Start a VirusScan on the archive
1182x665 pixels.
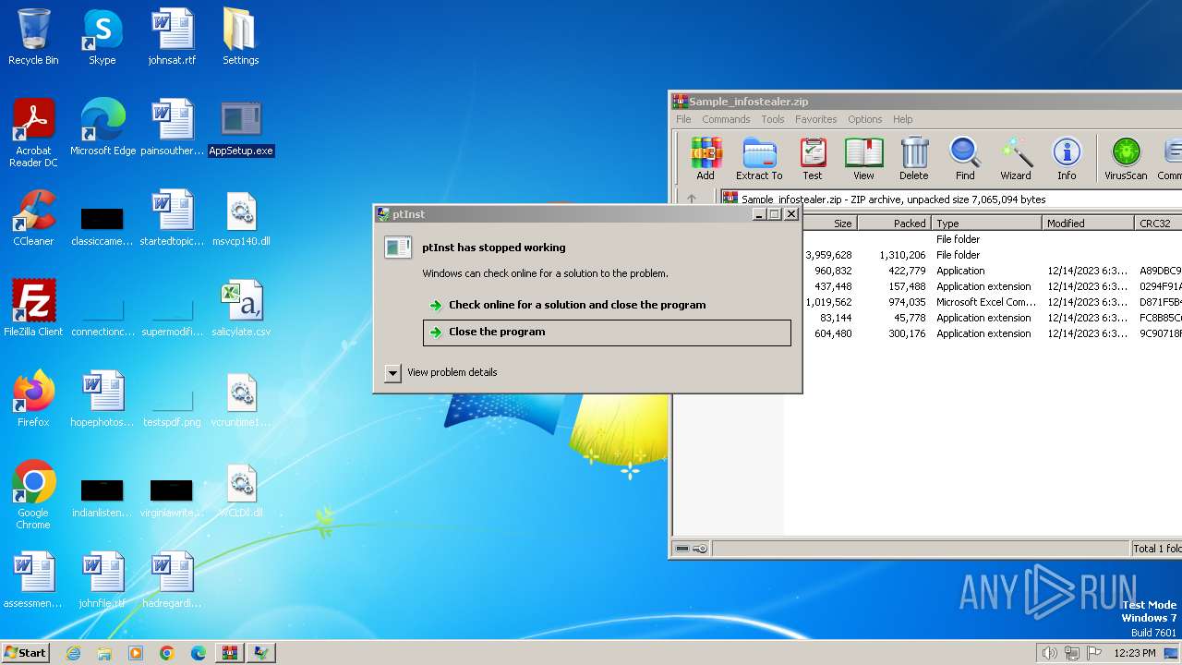click(x=1126, y=158)
